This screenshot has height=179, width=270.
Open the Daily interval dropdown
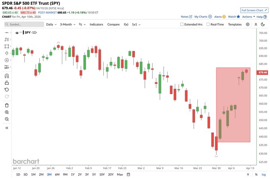click(51, 25)
